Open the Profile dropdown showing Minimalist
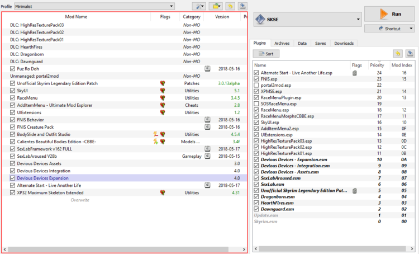419x254 pixels. click(94, 6)
